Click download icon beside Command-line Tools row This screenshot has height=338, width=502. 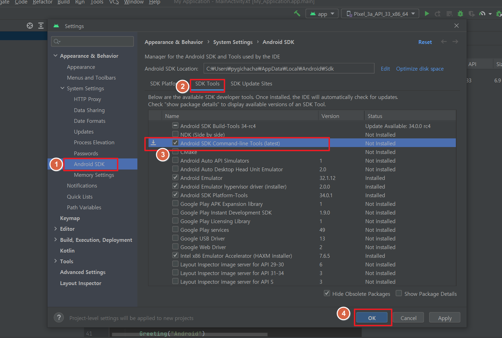coord(153,143)
